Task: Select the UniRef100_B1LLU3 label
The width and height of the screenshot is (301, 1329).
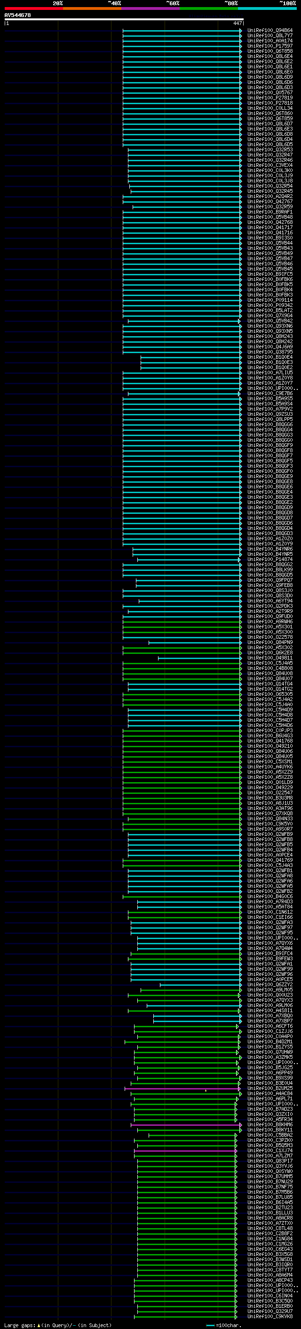Action: (x=269, y=1213)
